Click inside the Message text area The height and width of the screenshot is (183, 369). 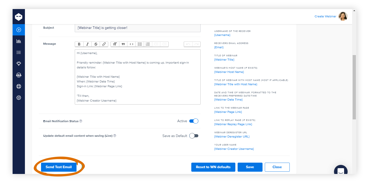tap(138, 77)
